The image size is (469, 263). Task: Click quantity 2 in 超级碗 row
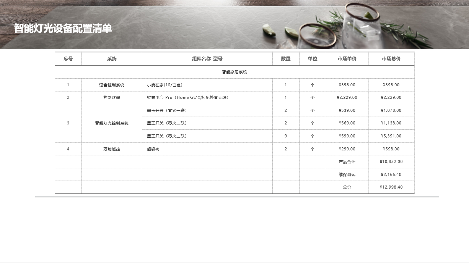(286, 149)
